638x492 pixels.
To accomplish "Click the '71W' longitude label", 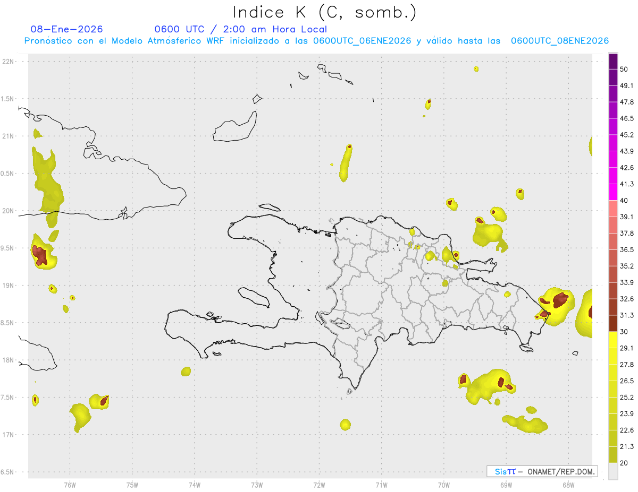I will coord(381,485).
